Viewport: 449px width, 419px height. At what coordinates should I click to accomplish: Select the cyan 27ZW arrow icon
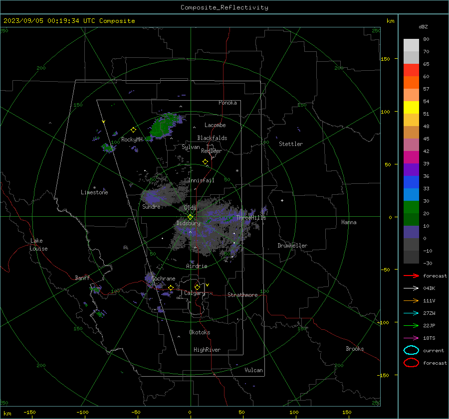tap(411, 313)
